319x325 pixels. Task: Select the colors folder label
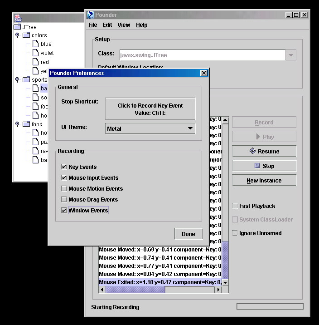coord(39,35)
